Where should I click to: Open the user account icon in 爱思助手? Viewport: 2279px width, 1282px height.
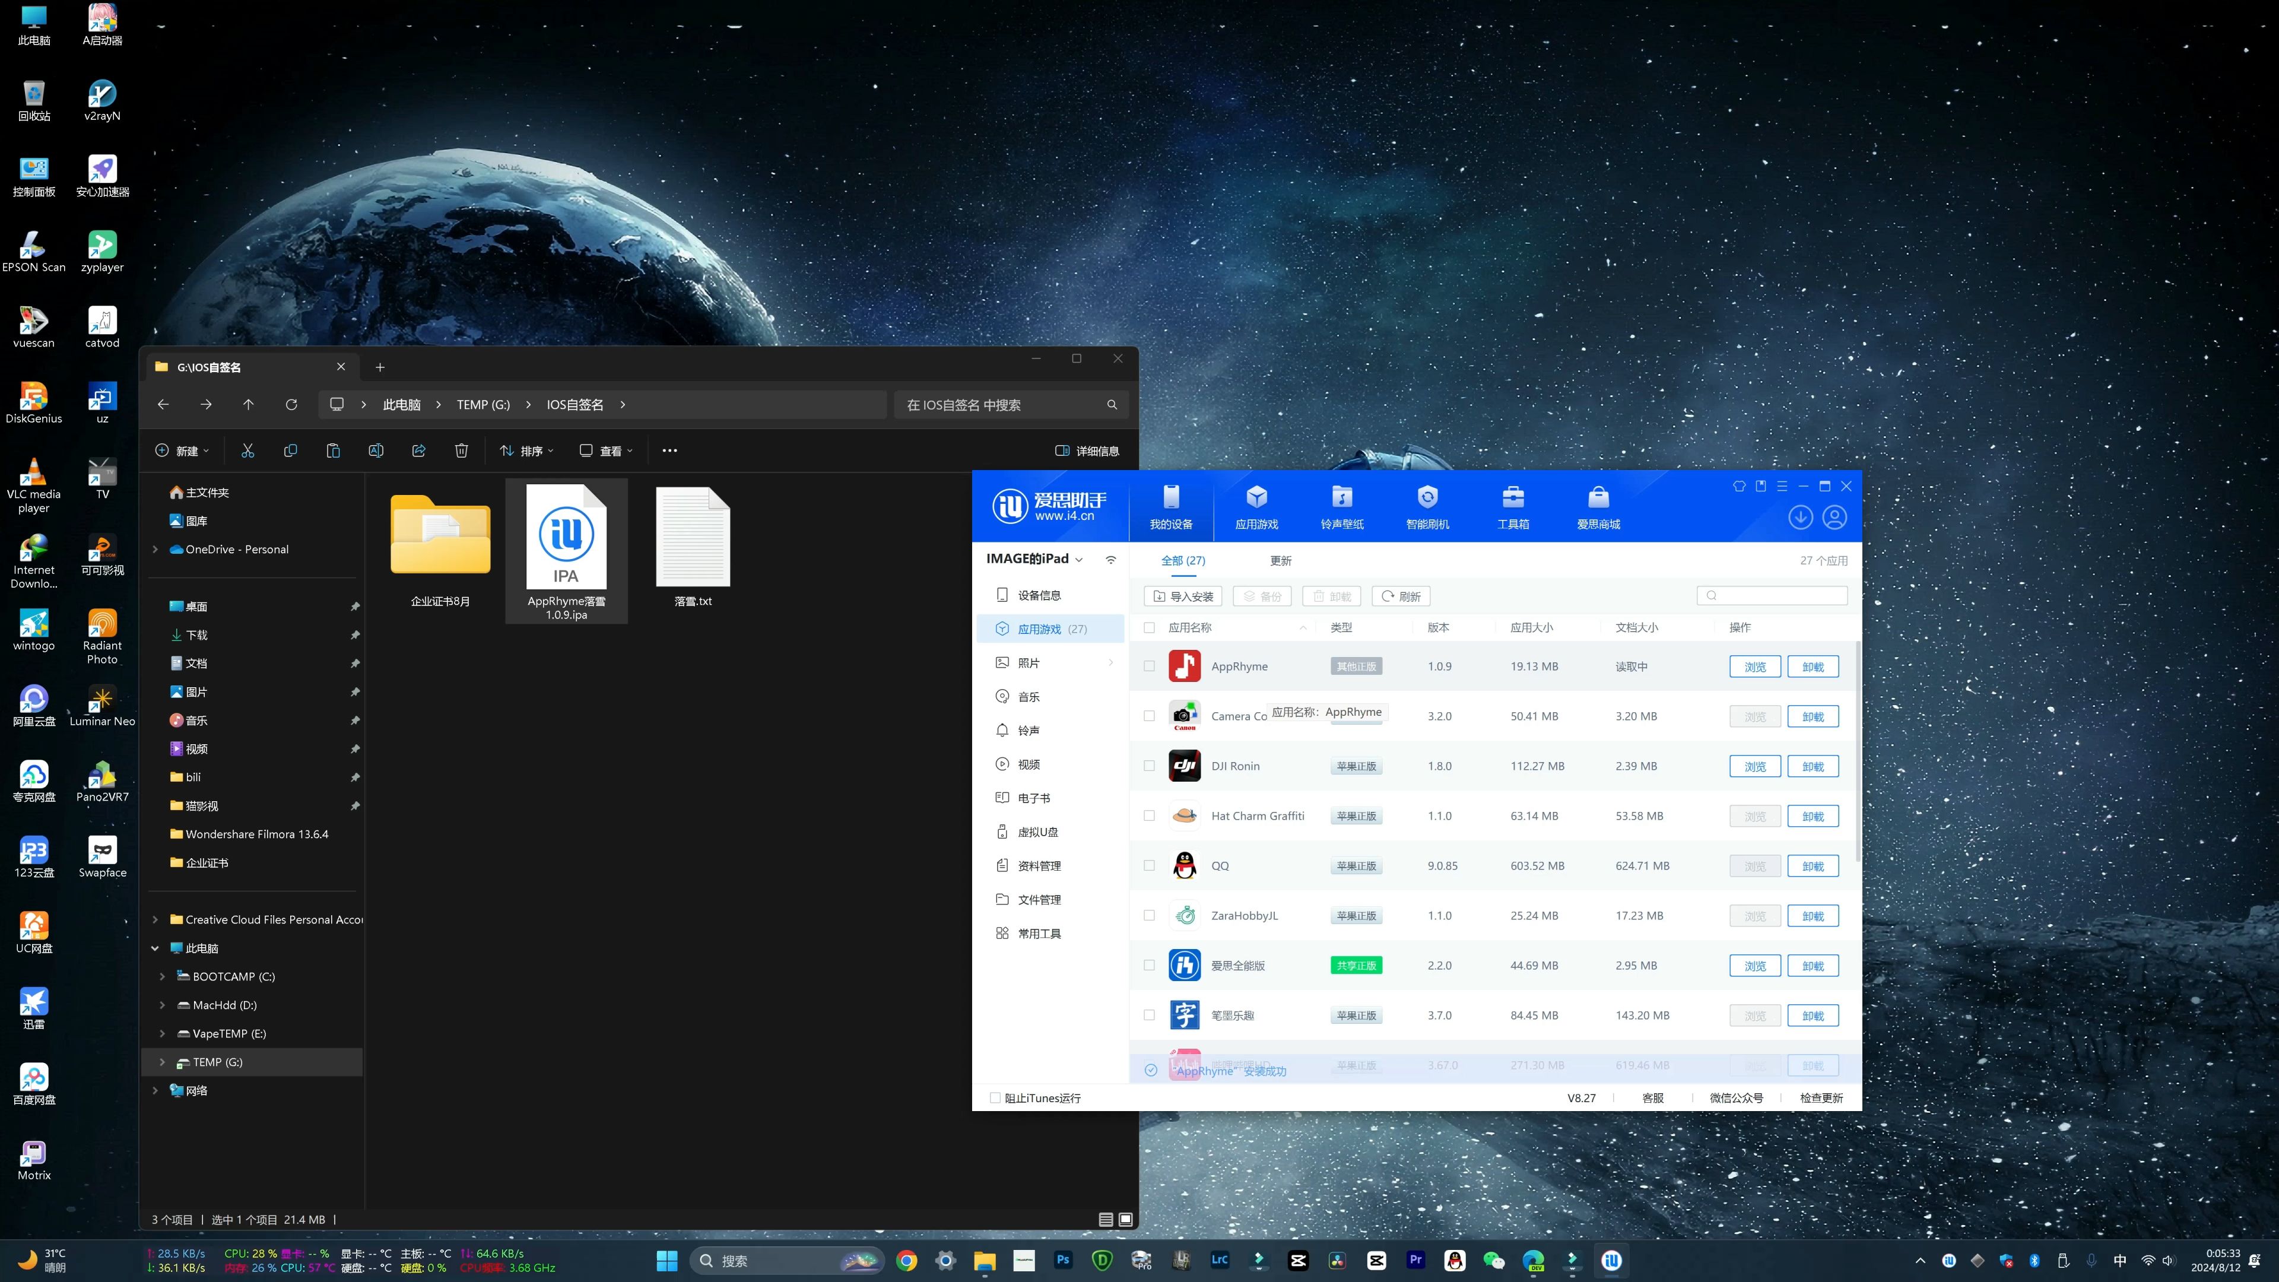(1835, 518)
